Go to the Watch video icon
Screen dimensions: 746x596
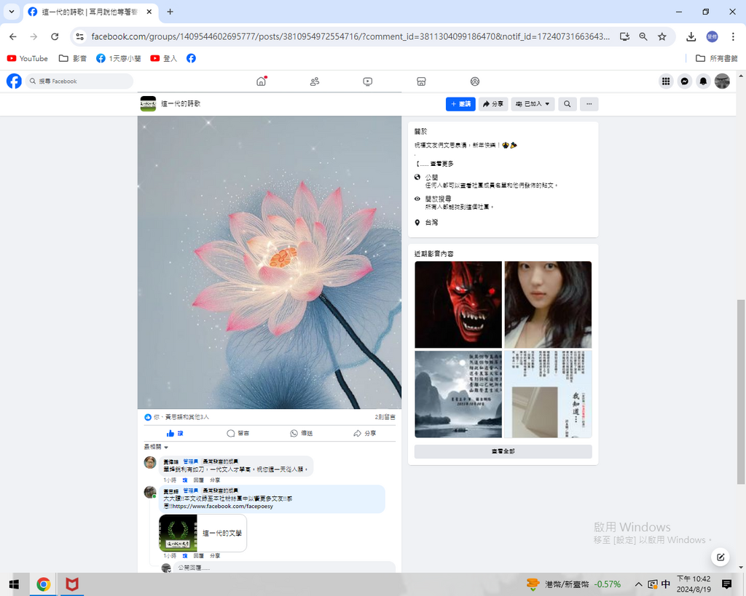(368, 82)
